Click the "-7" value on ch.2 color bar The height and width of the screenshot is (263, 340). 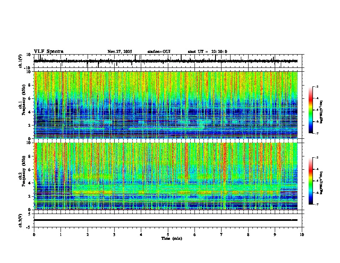317,205
